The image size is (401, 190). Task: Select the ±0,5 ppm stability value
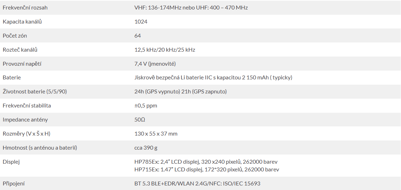click(146, 106)
